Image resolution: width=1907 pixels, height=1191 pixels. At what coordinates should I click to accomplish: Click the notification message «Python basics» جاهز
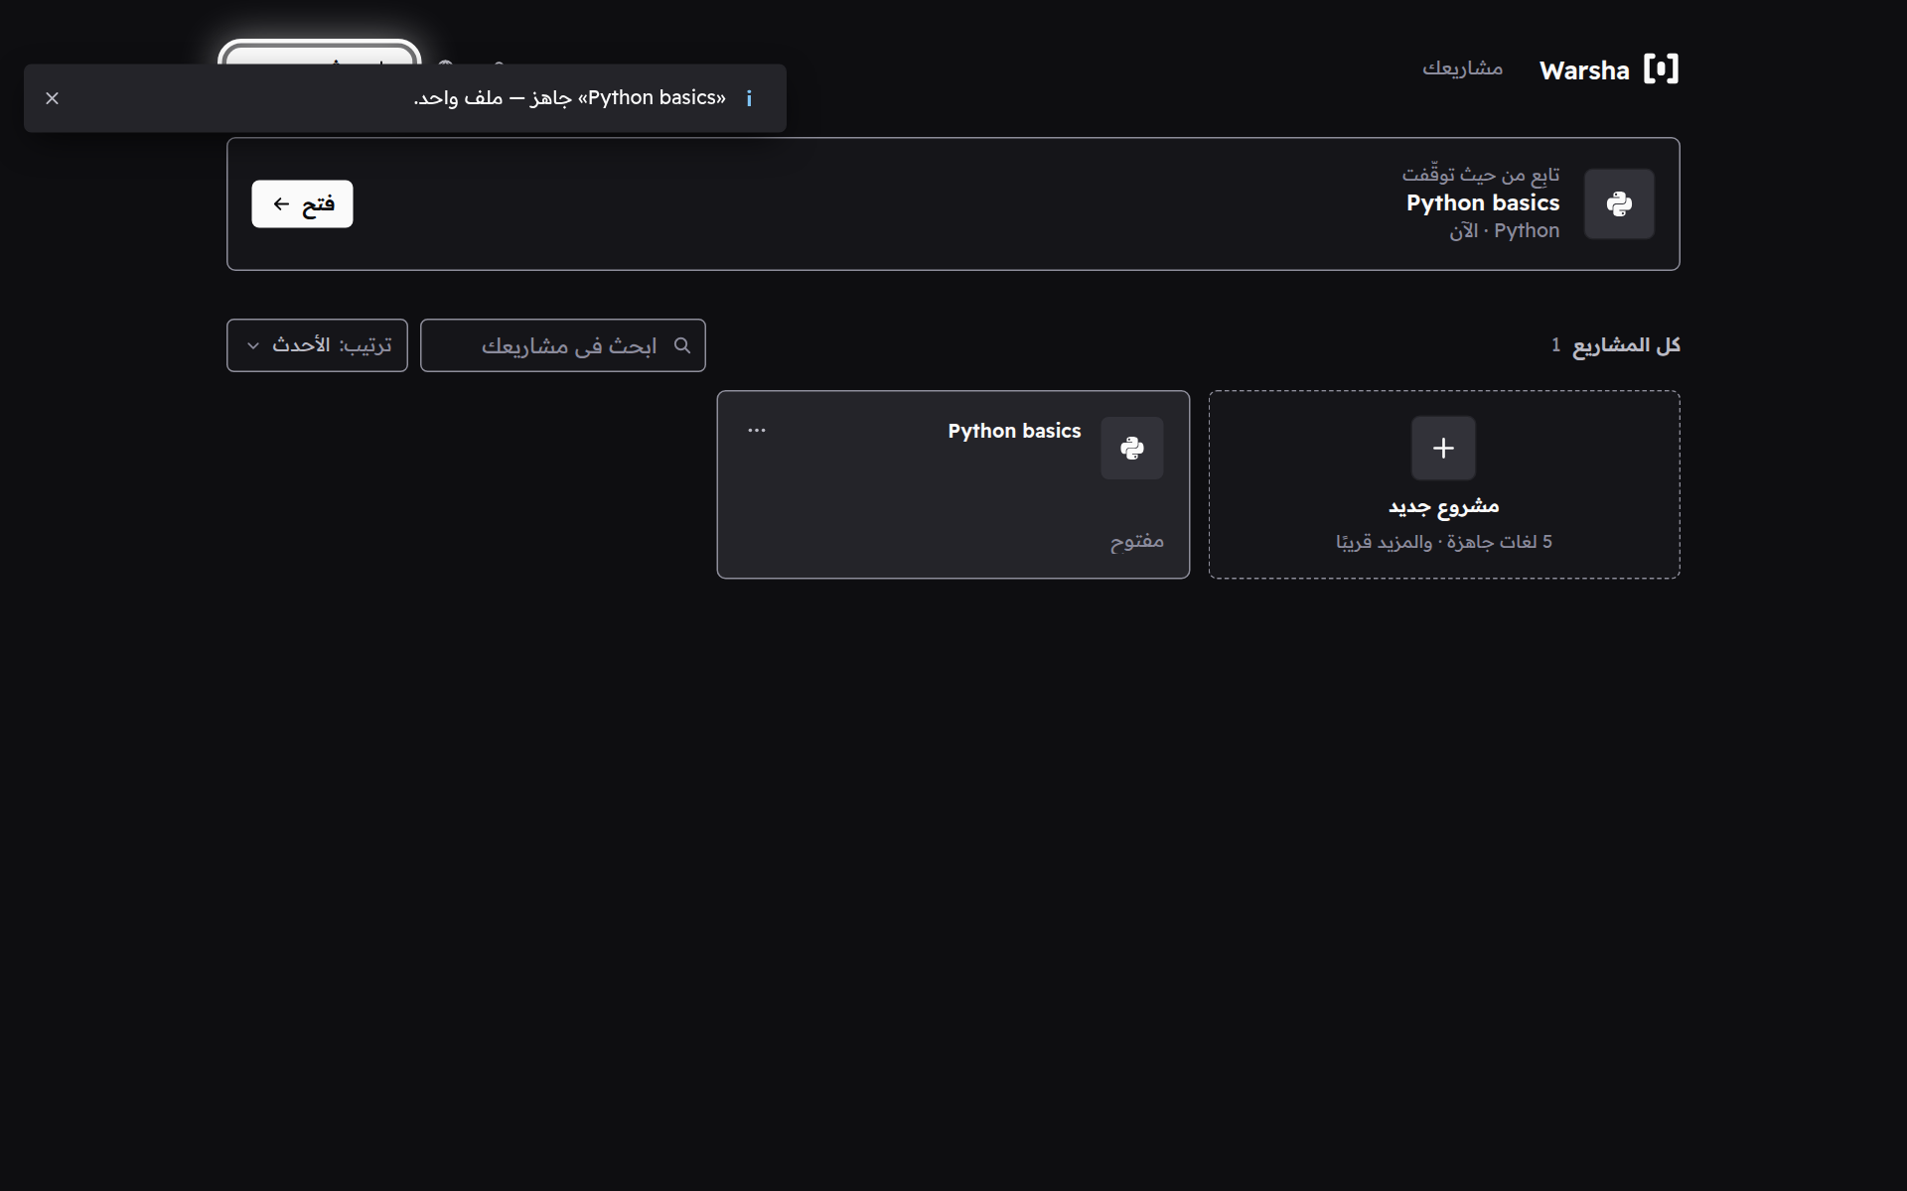(570, 98)
